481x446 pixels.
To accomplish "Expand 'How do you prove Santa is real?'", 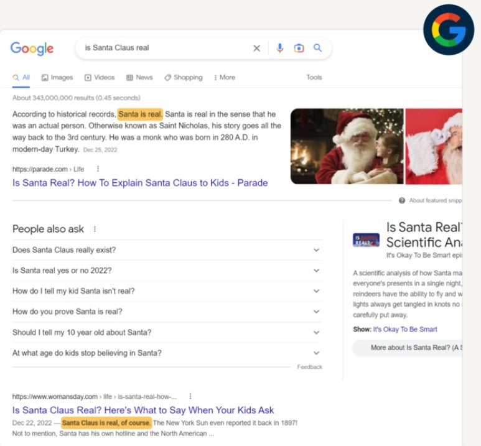I will 167,312.
